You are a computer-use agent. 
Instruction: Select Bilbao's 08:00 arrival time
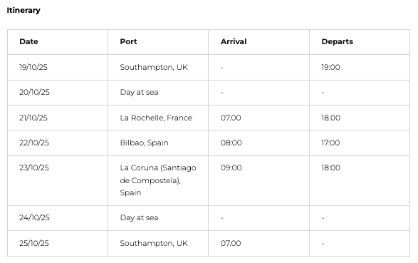[231, 143]
